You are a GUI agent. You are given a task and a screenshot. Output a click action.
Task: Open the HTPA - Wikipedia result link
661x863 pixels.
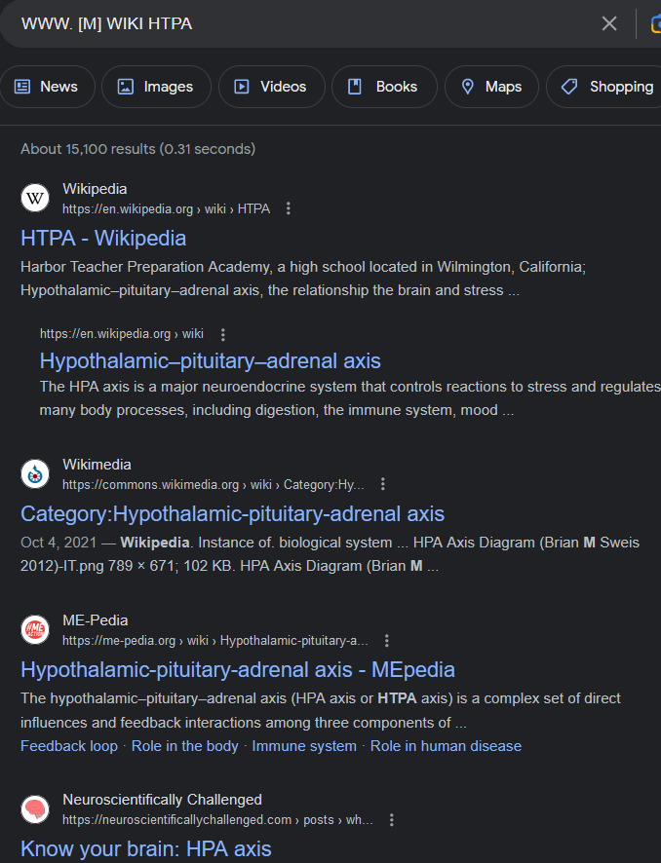click(x=103, y=239)
